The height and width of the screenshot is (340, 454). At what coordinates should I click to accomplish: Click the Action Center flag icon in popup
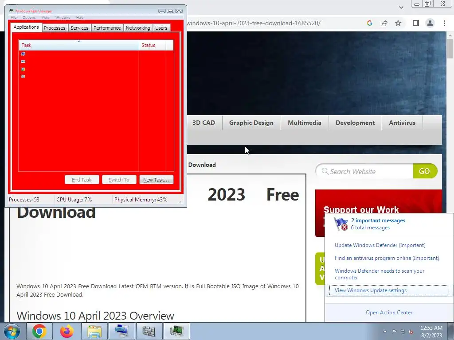[341, 224]
